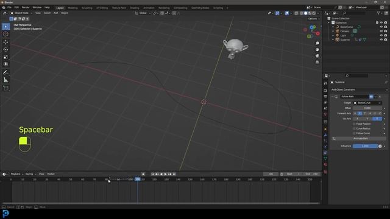Select the Measure tool
The image size is (390, 219).
pos(5,80)
